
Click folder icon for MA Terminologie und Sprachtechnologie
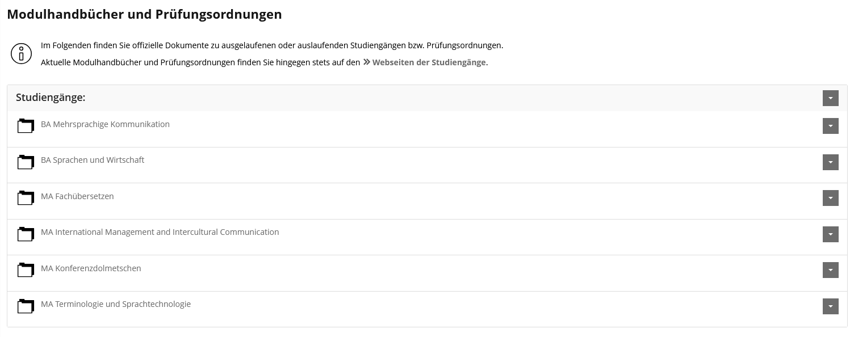[x=26, y=306]
